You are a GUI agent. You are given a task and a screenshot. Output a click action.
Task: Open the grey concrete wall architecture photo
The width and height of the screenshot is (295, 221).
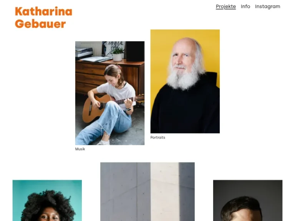pyautogui.click(x=147, y=191)
